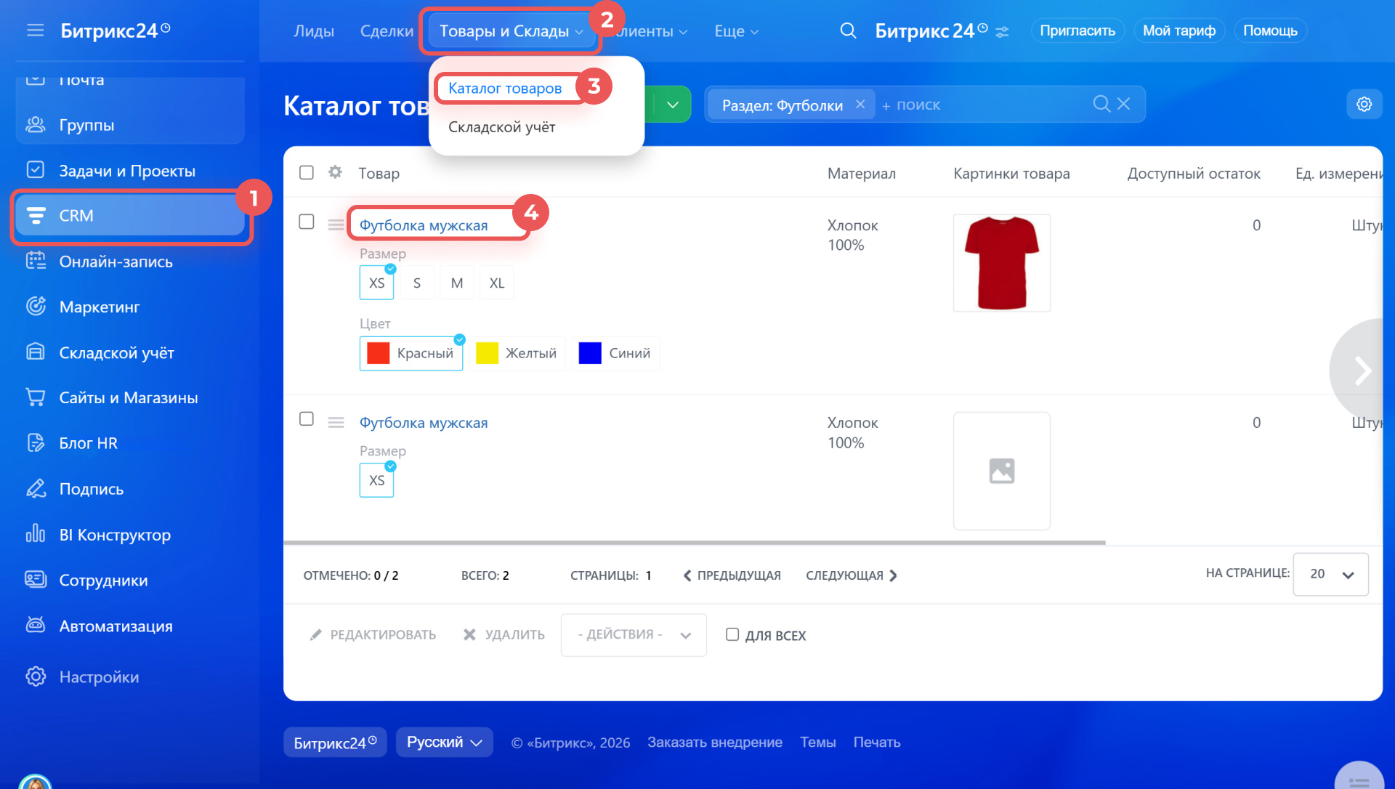Expand the ДЕЙСТВИЯ dropdown
Image resolution: width=1395 pixels, height=789 pixels.
(634, 634)
